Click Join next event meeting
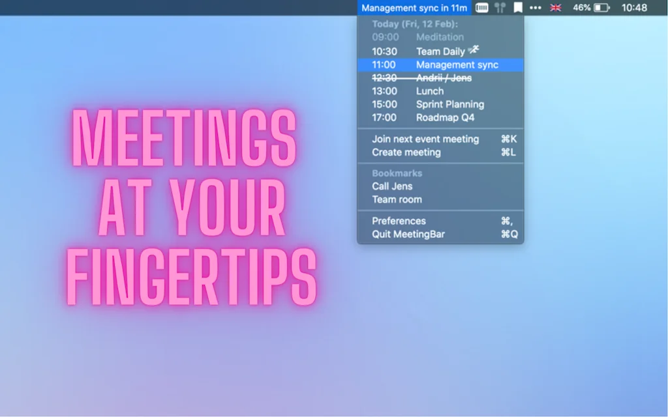Image resolution: width=668 pixels, height=417 pixels. 424,139
